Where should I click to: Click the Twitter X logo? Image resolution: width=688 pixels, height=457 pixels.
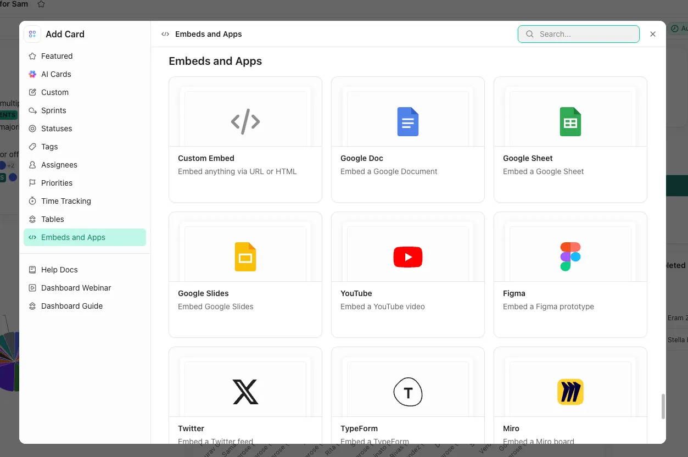click(x=245, y=392)
